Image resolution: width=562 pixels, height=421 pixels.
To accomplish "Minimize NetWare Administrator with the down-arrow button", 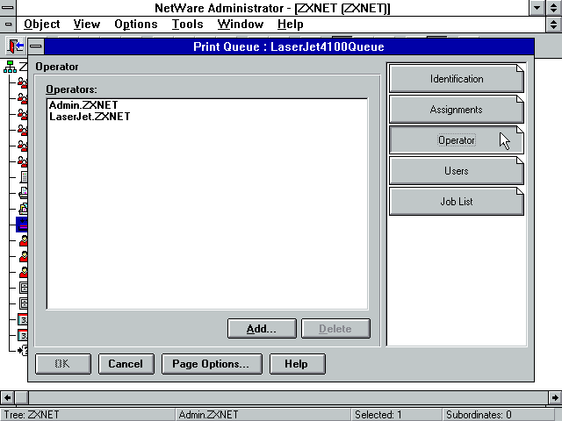I will pos(537,8).
